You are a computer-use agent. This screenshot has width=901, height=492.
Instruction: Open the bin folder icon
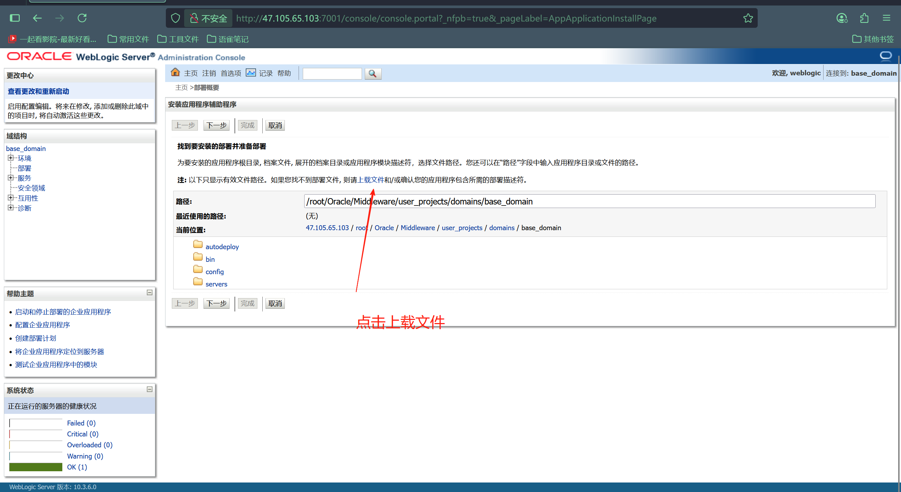pyautogui.click(x=198, y=257)
